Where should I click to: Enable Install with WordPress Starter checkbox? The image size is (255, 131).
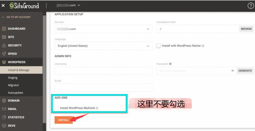pos(158,46)
